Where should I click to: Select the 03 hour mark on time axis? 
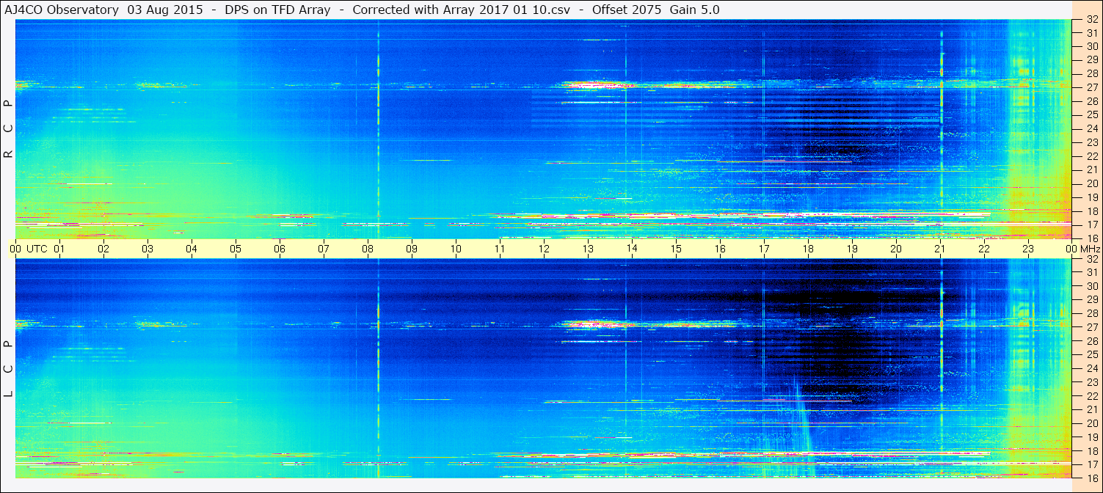[x=148, y=249]
